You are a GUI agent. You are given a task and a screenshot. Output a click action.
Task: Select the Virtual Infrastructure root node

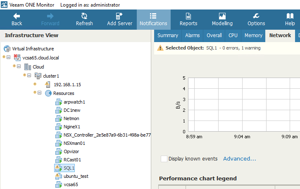[x=33, y=49]
